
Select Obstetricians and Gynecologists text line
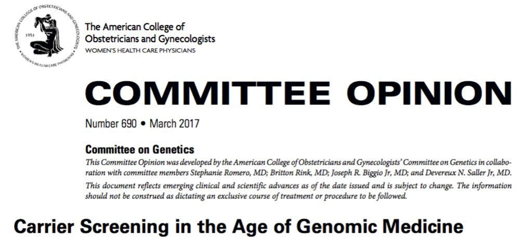click(x=150, y=38)
